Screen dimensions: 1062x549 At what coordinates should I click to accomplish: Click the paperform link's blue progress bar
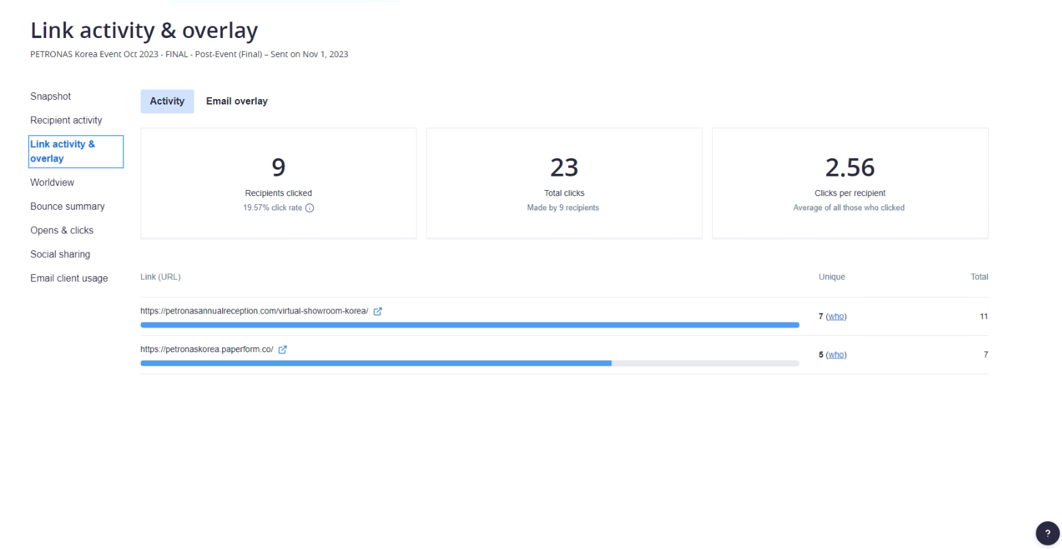tap(376, 364)
